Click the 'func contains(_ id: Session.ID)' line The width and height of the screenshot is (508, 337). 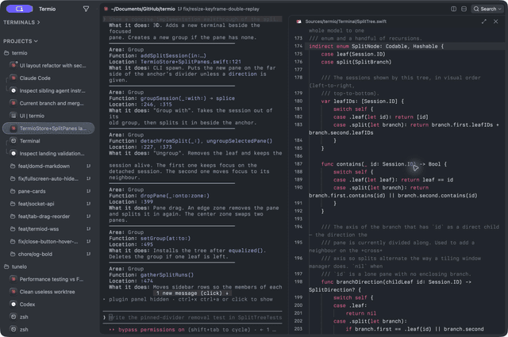click(x=384, y=164)
